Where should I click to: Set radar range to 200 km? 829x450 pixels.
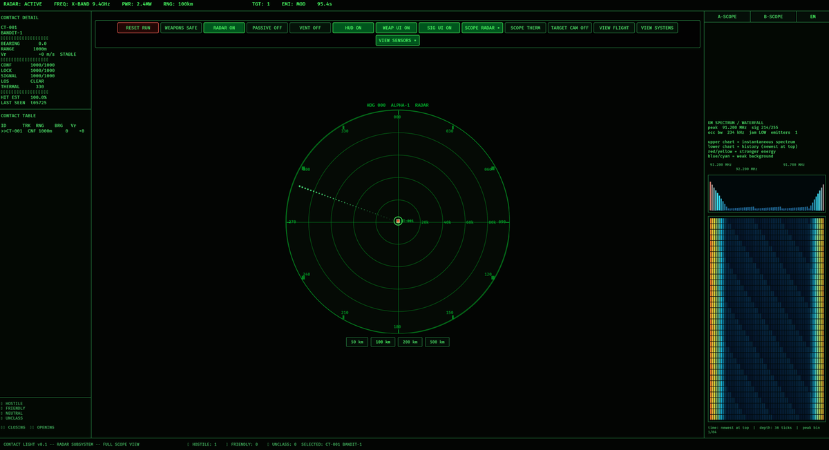coord(410,342)
